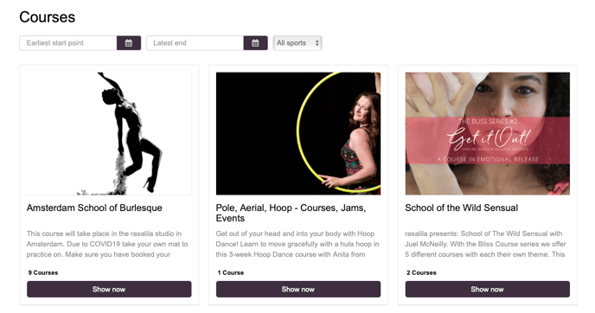Viewport: 595px width, 313px height.
Task: Open calendar picker for Earliest start point
Action: pos(129,43)
